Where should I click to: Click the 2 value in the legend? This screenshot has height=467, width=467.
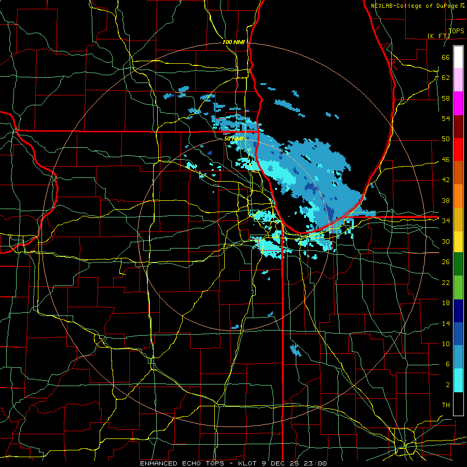[x=447, y=385]
